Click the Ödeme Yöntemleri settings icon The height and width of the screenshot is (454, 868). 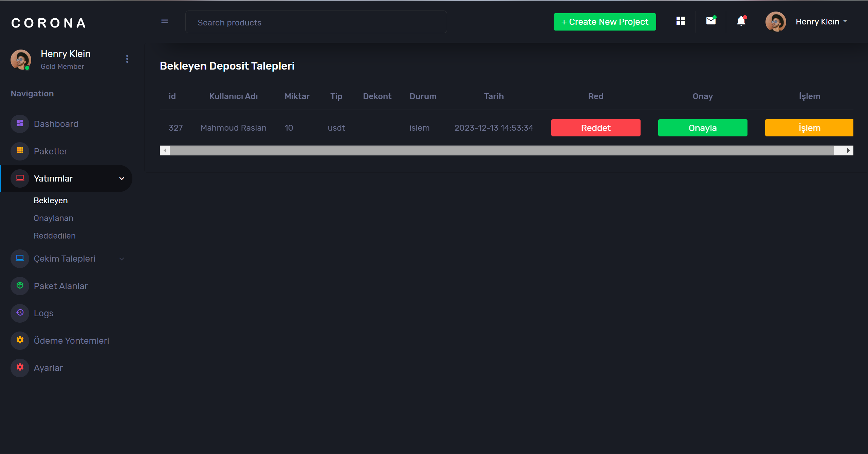[21, 340]
